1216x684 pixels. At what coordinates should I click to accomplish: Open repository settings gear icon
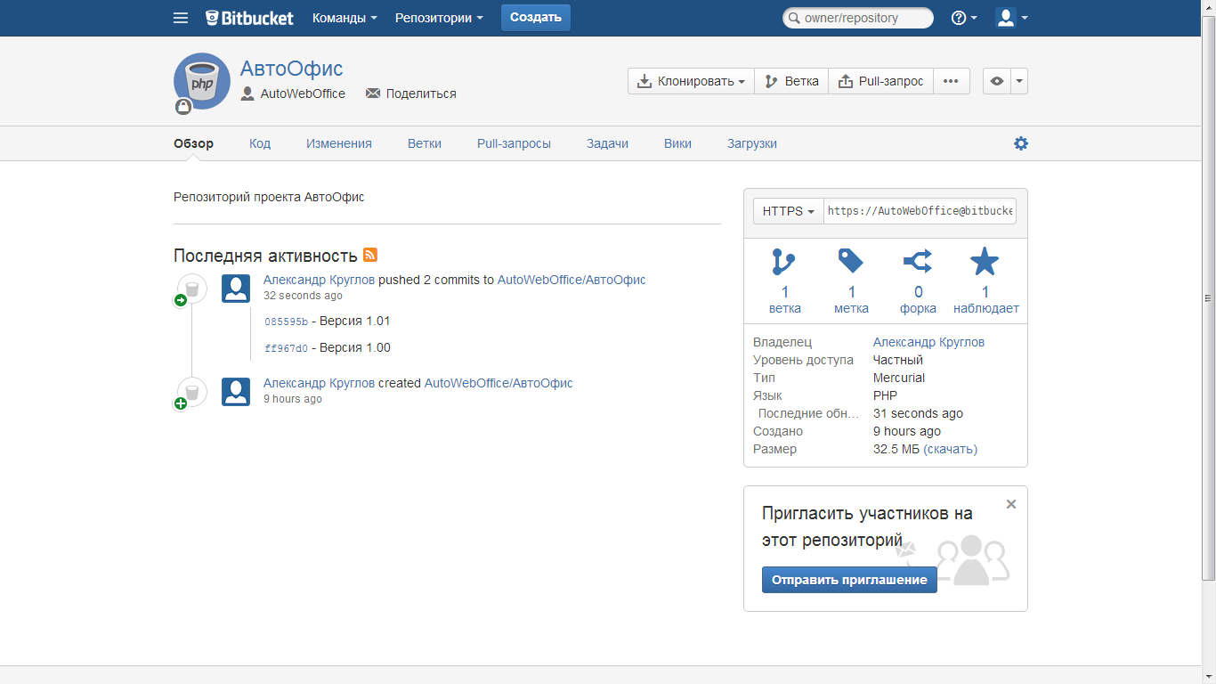[x=1021, y=143]
